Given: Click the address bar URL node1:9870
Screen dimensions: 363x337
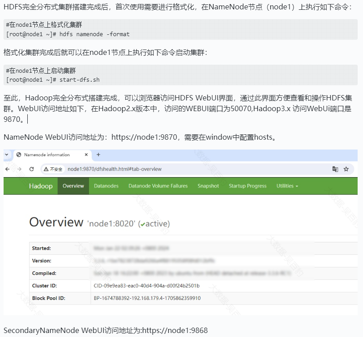Looking at the screenshot, I should 115,169.
